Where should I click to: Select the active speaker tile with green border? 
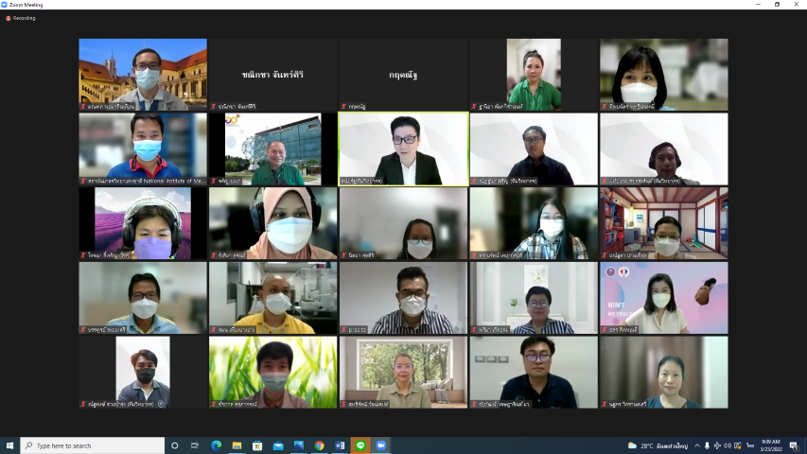click(x=403, y=148)
